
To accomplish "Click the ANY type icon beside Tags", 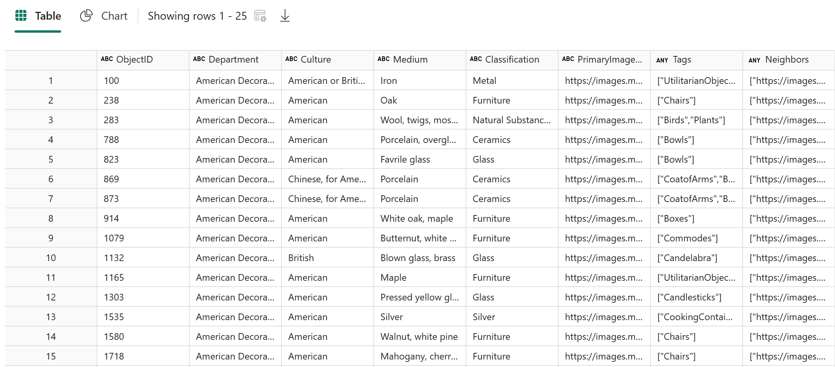I will pos(662,60).
